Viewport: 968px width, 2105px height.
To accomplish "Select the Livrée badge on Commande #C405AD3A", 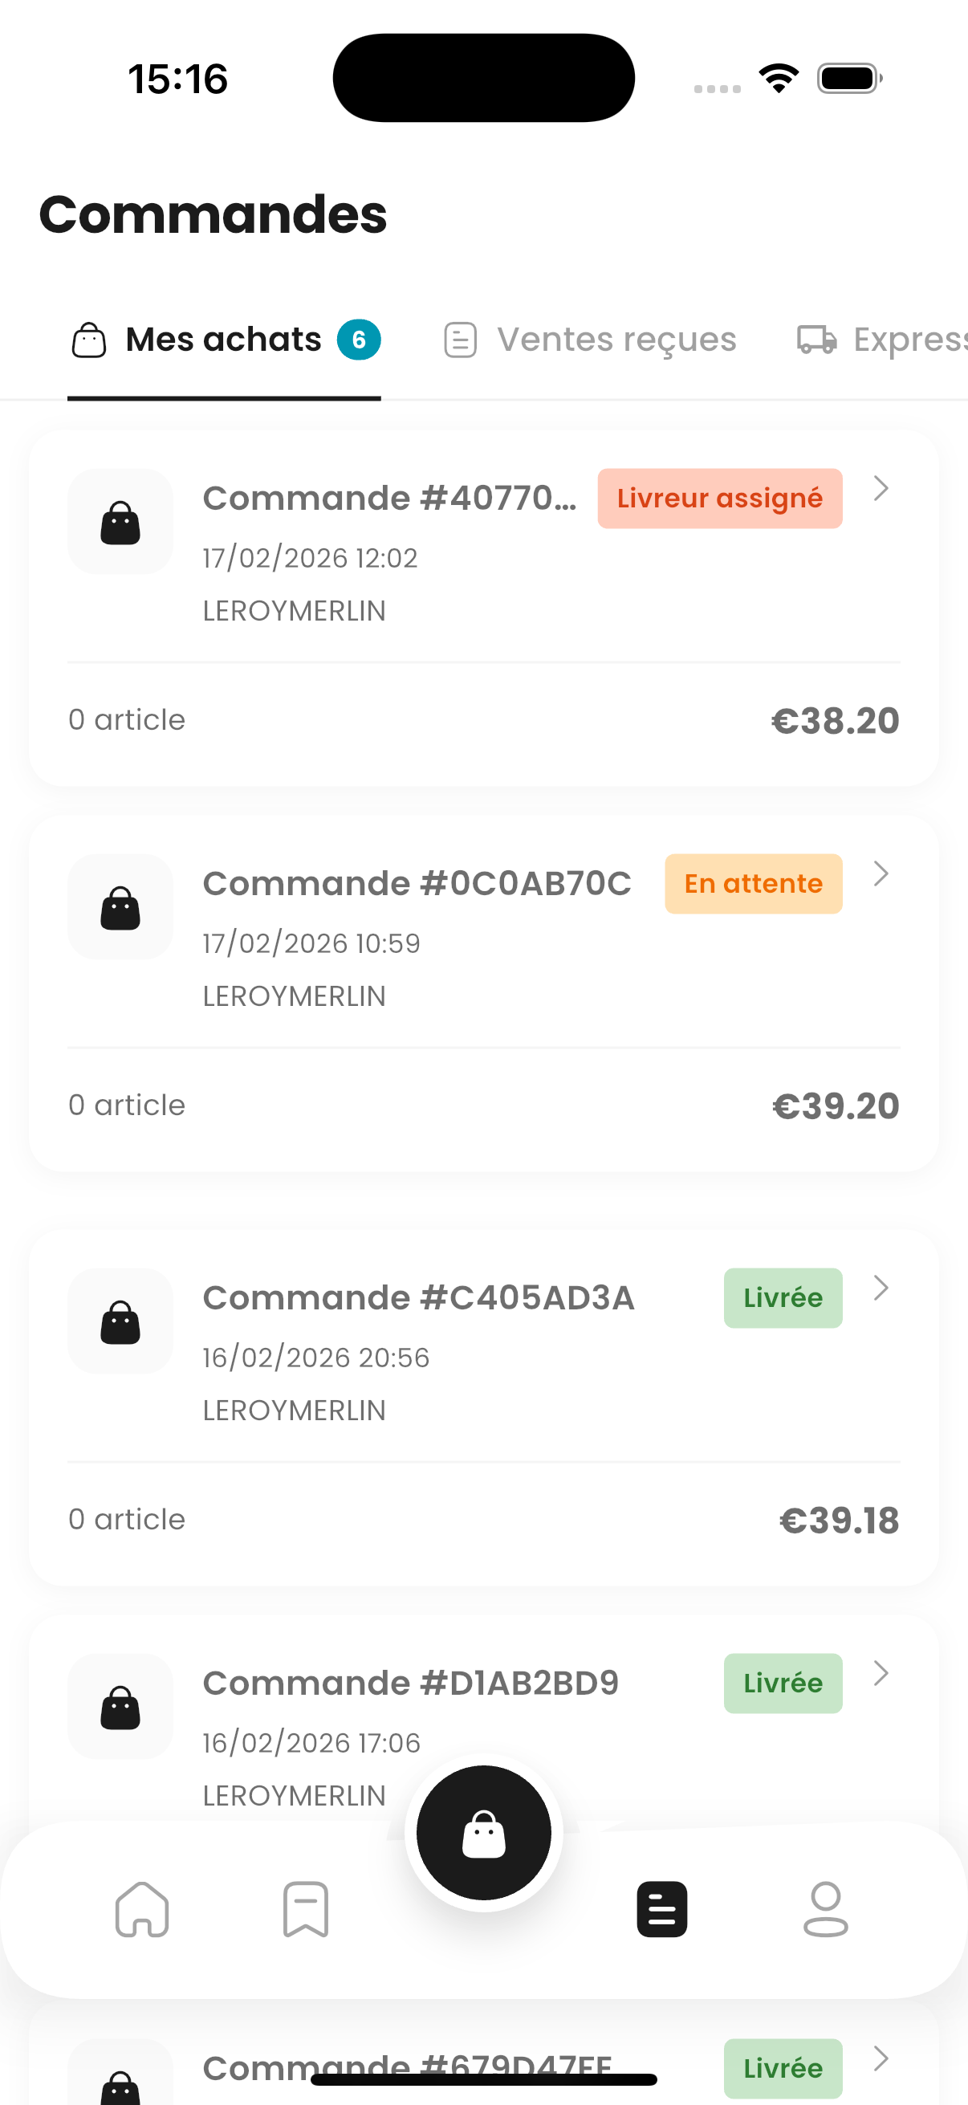I will tap(782, 1297).
